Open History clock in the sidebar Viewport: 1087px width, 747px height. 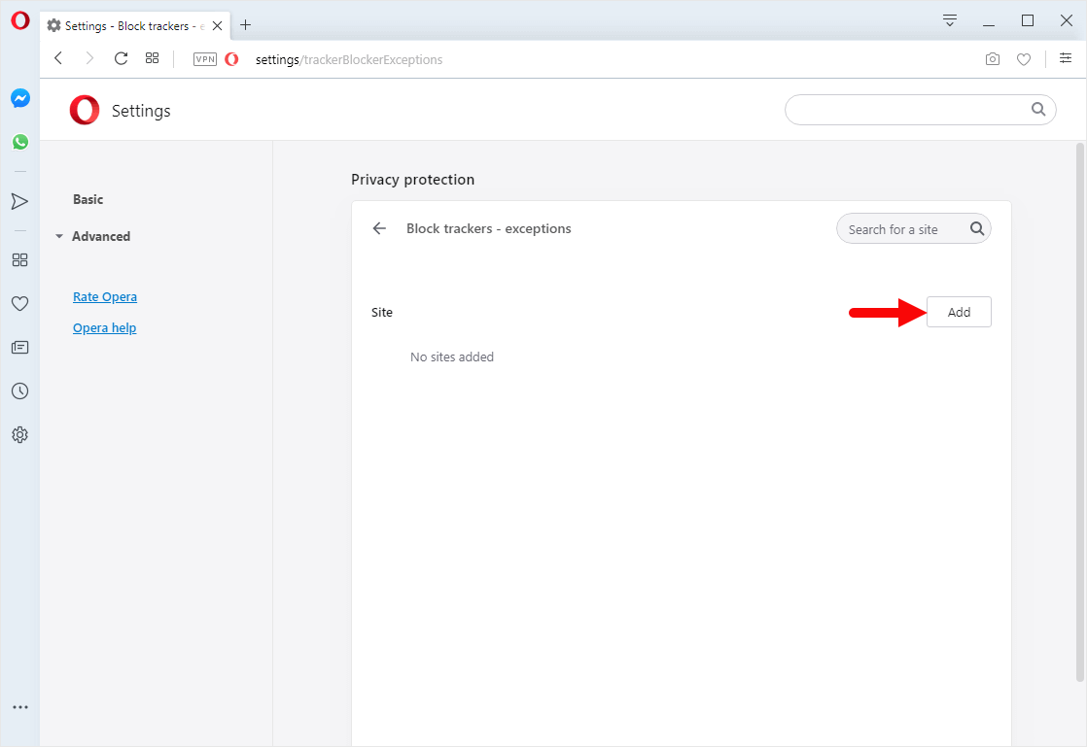click(20, 391)
